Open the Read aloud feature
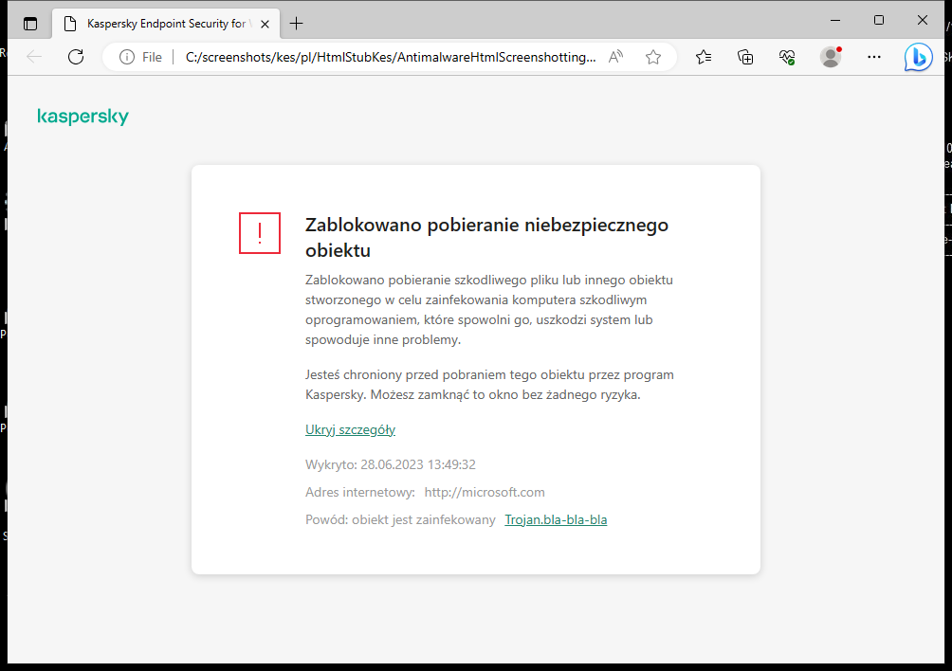The width and height of the screenshot is (952, 671). coord(615,57)
